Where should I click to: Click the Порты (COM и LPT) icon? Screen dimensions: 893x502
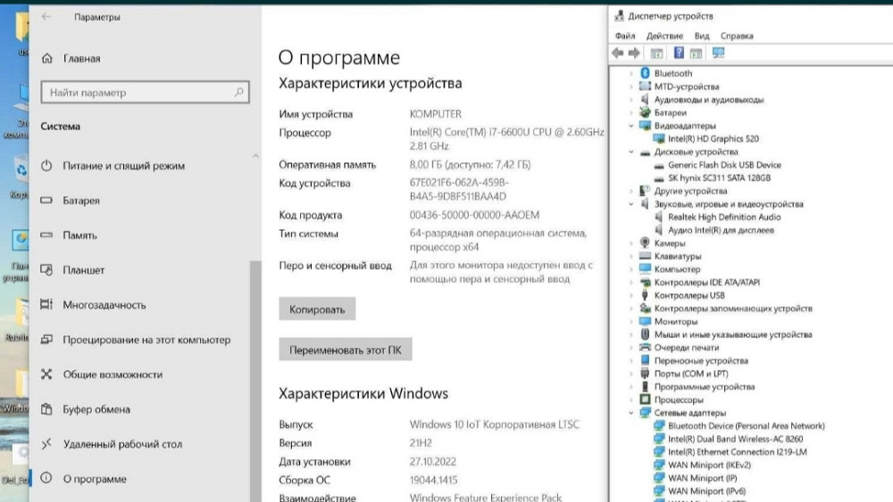click(x=645, y=374)
